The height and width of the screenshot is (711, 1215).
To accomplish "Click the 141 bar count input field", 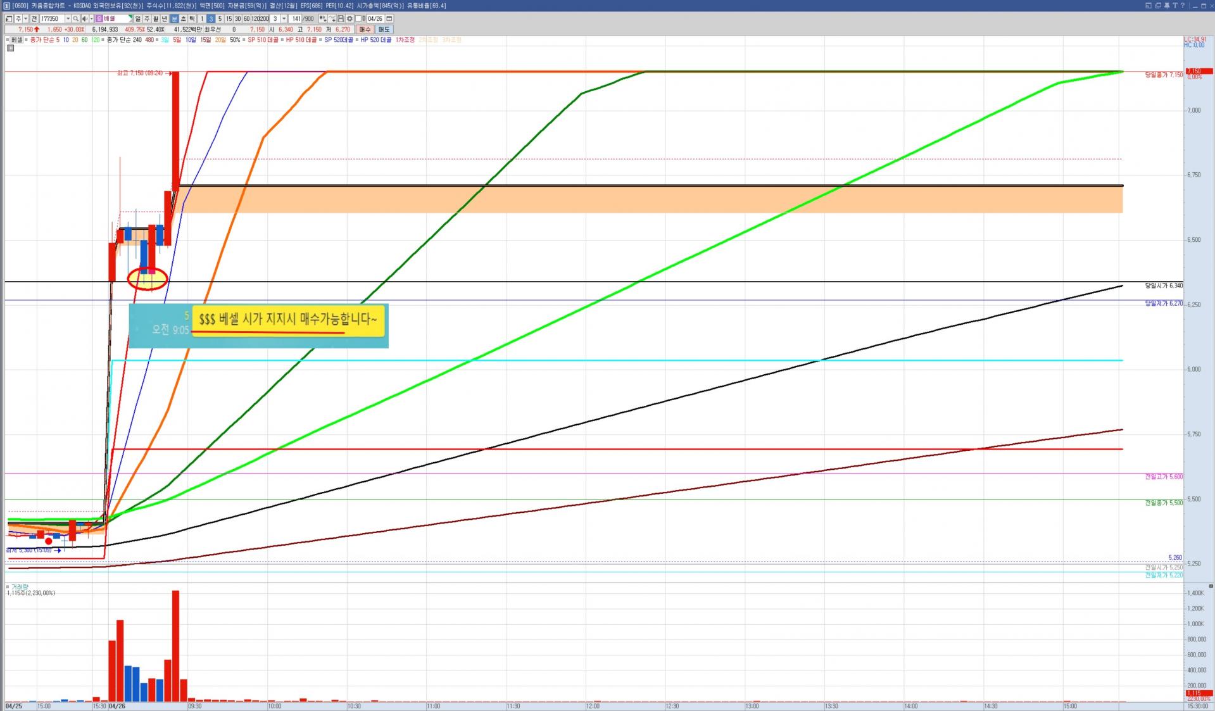I will (x=296, y=19).
